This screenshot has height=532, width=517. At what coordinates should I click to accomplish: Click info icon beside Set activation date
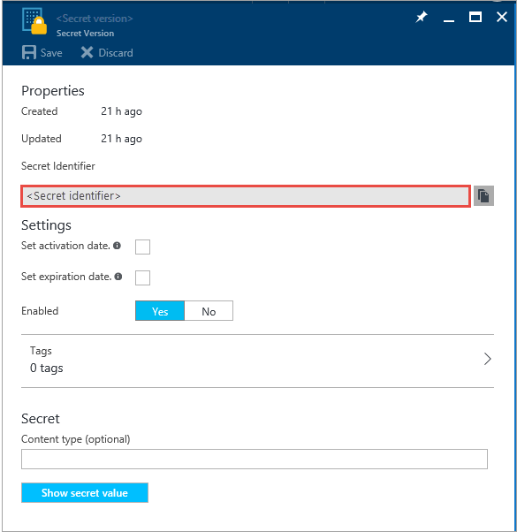(117, 246)
